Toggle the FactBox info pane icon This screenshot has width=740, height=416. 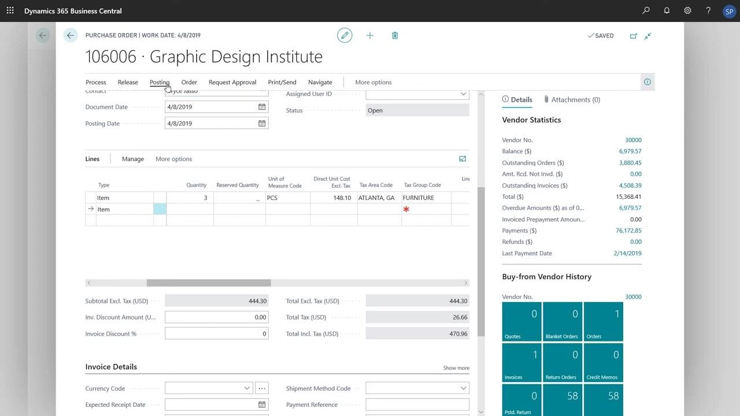[647, 82]
